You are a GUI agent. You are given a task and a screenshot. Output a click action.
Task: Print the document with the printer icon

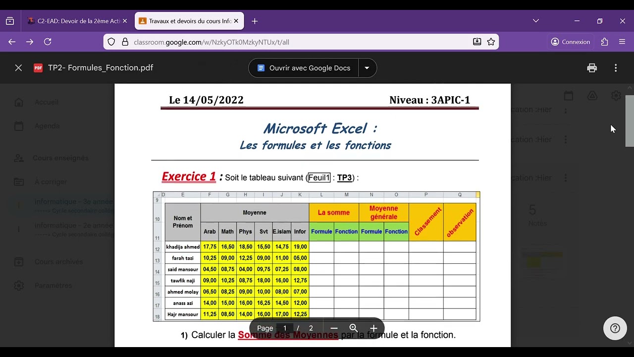click(592, 68)
